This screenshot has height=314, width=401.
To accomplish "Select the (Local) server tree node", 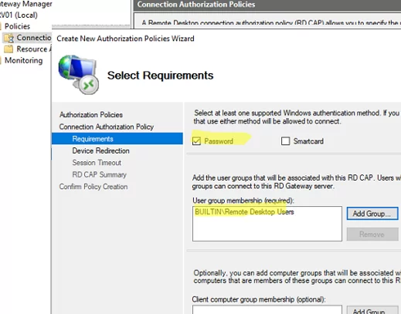I will (x=19, y=15).
